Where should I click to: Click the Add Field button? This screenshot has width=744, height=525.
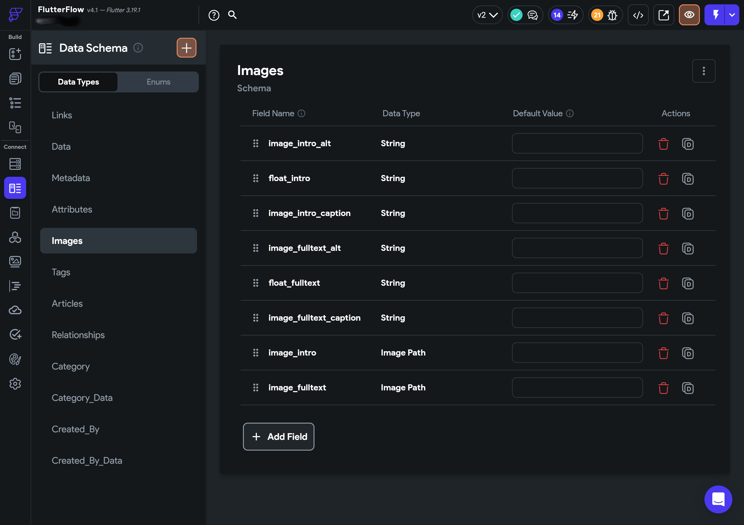278,436
